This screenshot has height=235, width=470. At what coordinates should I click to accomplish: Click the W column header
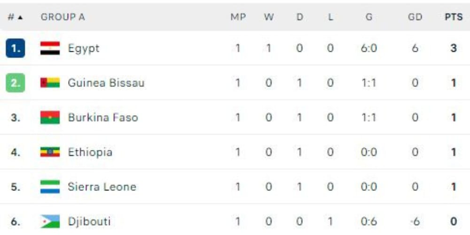click(x=269, y=17)
